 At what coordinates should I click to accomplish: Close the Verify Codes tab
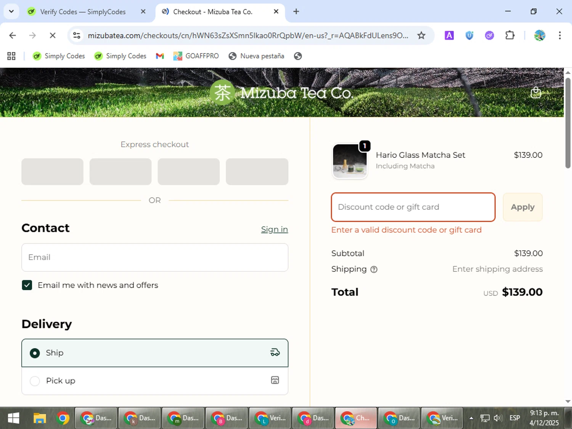tap(143, 11)
